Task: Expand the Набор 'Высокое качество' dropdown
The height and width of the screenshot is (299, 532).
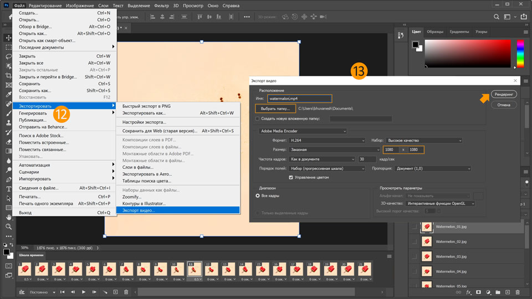Action: (424, 141)
